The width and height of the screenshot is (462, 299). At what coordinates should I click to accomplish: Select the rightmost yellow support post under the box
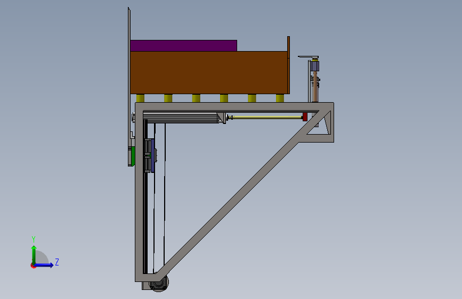tap(280, 98)
